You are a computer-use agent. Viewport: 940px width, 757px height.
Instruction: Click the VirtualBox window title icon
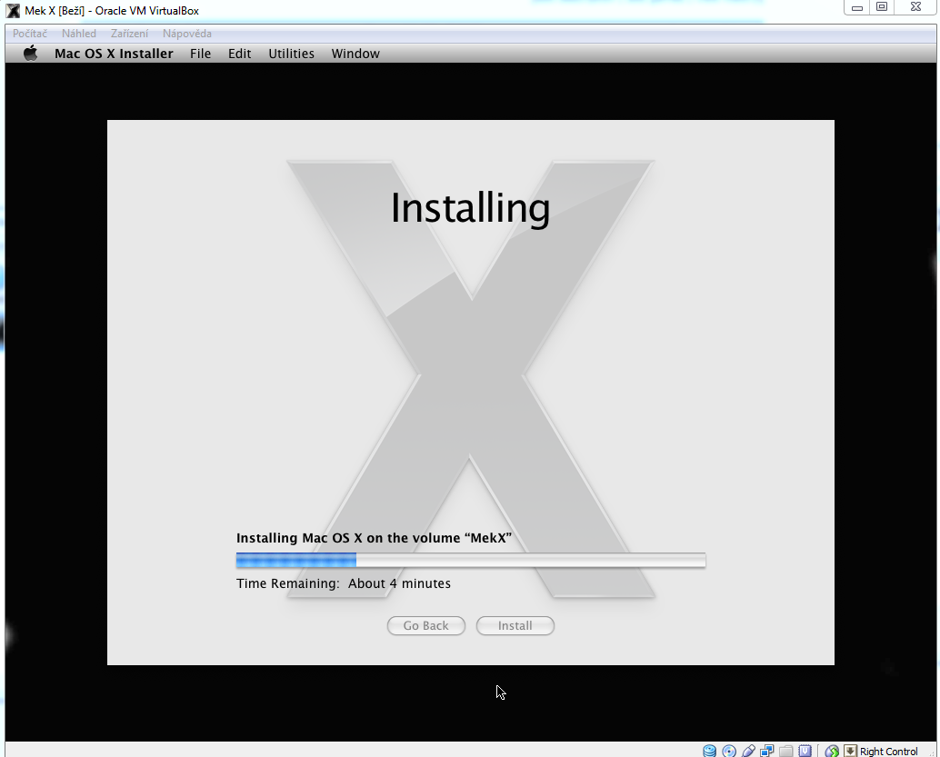[13, 10]
